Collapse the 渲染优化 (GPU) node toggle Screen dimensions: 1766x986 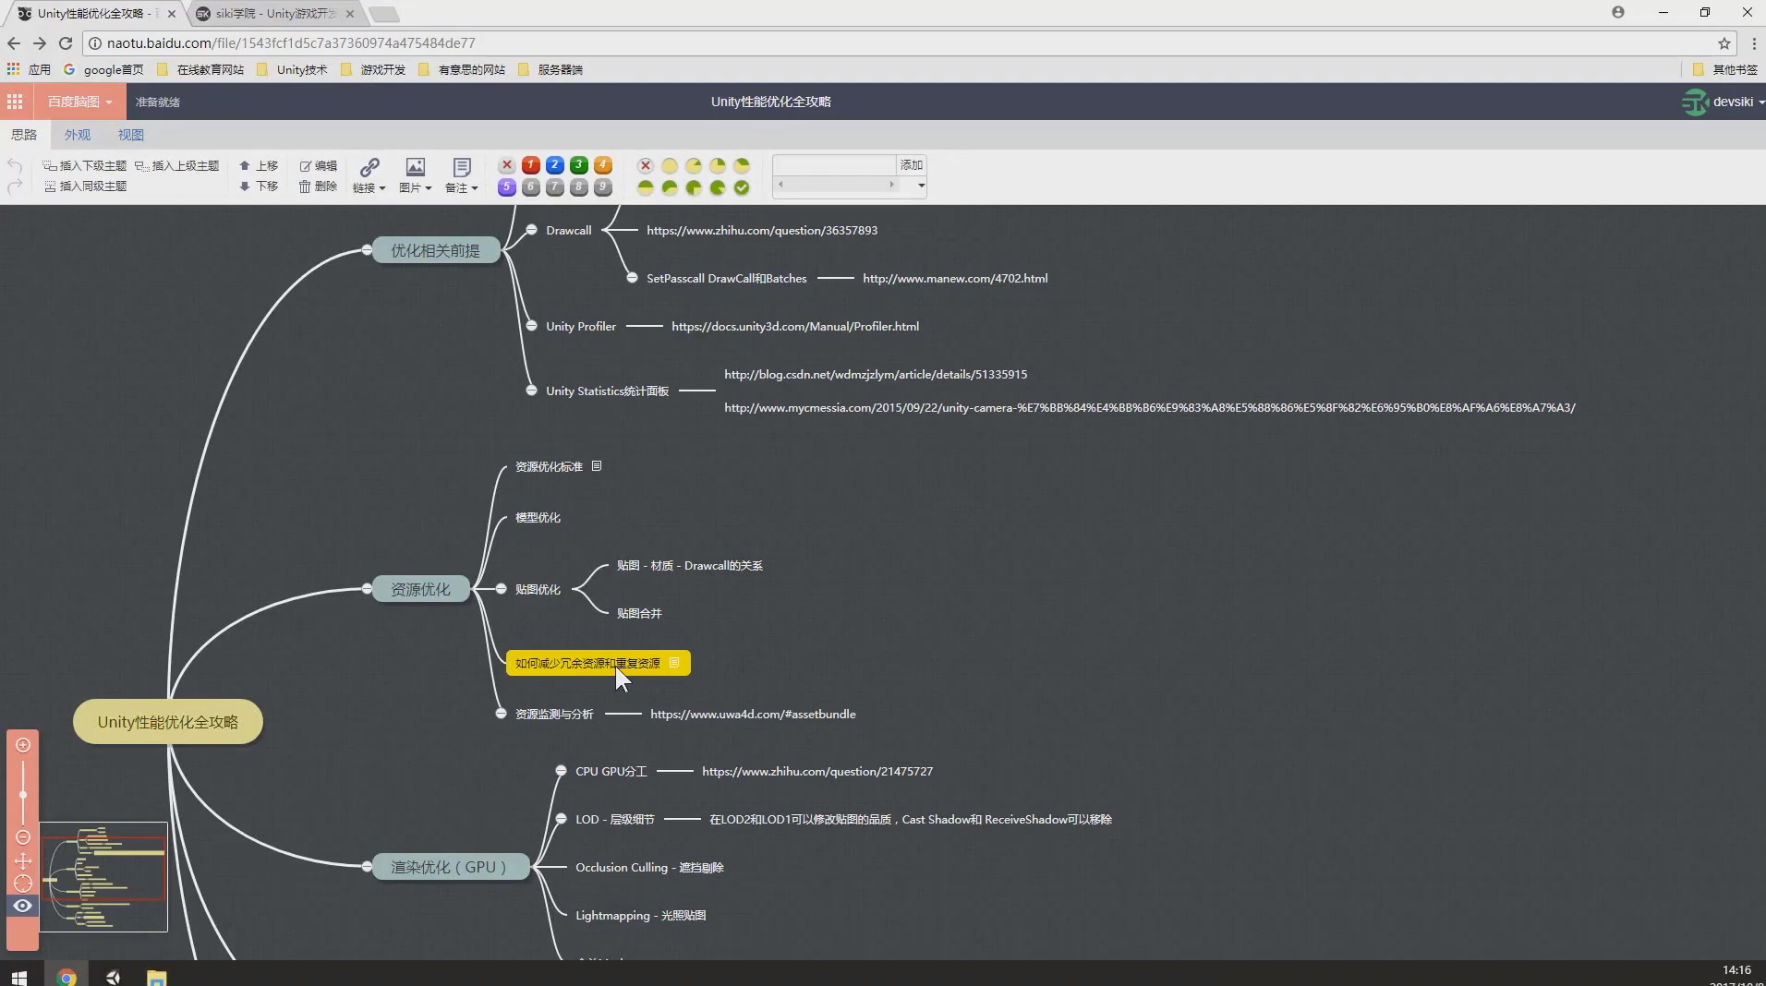[x=367, y=867]
